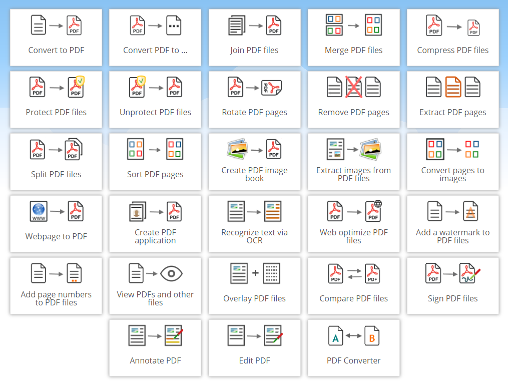The height and width of the screenshot is (385, 508).
Task: Choose Extract images from PDF files
Action: coord(354,162)
